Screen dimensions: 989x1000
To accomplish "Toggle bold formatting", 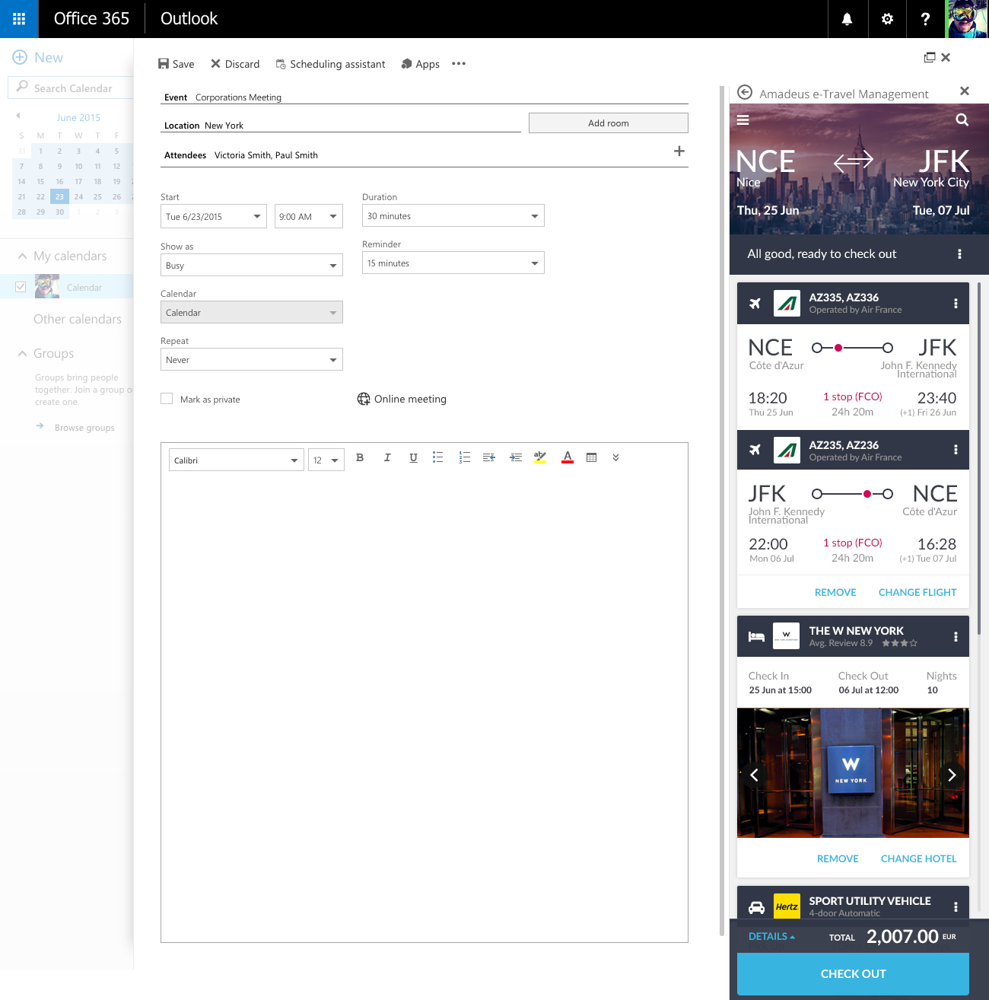I will pos(360,457).
